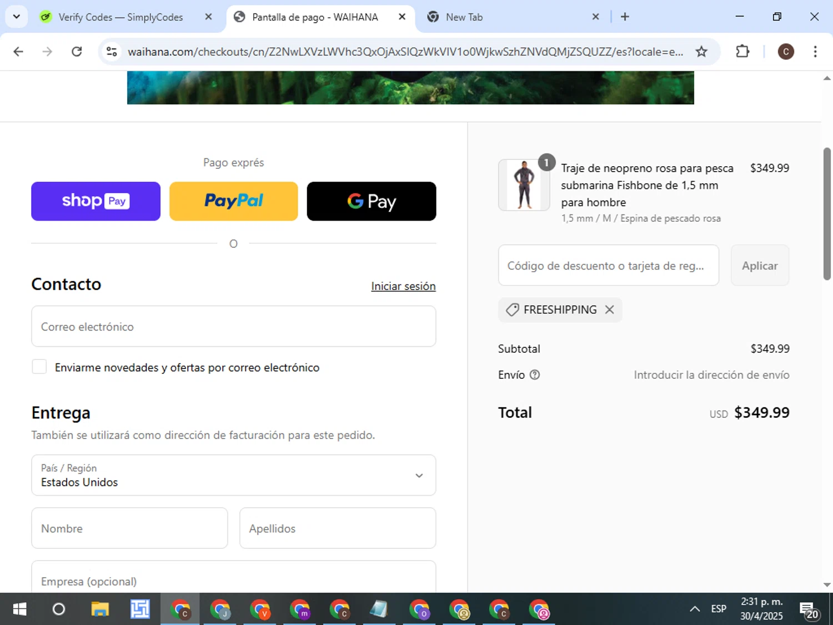
Task: Switch to the New Tab tab
Action: coord(464,17)
